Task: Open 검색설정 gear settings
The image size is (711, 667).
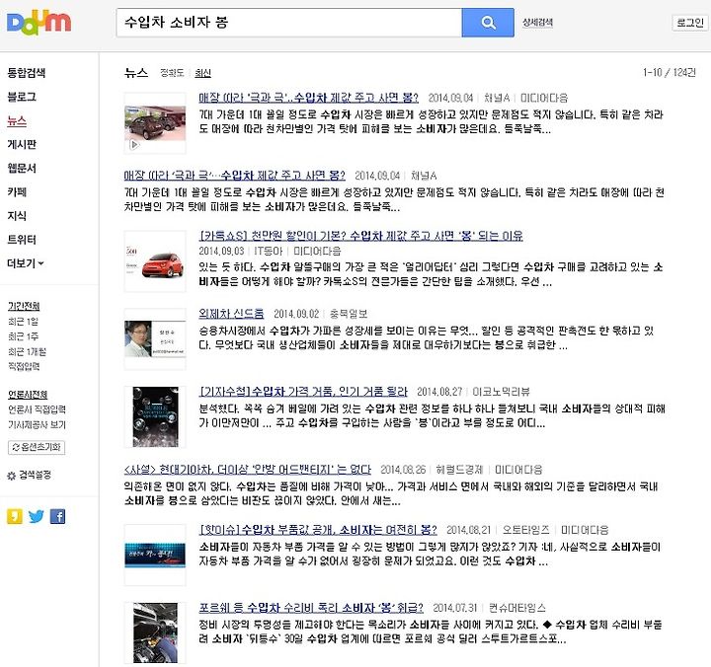Action: [x=30, y=475]
